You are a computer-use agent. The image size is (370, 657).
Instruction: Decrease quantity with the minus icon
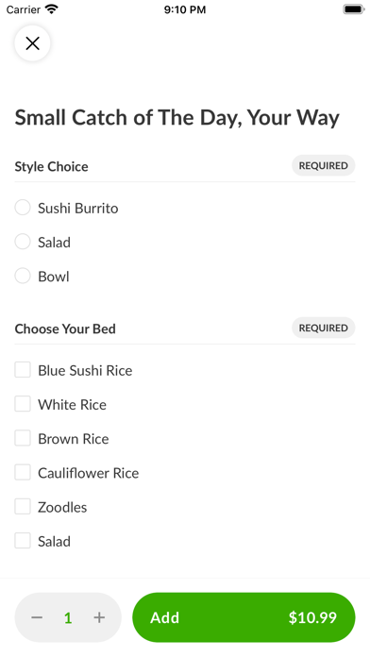pos(37,617)
